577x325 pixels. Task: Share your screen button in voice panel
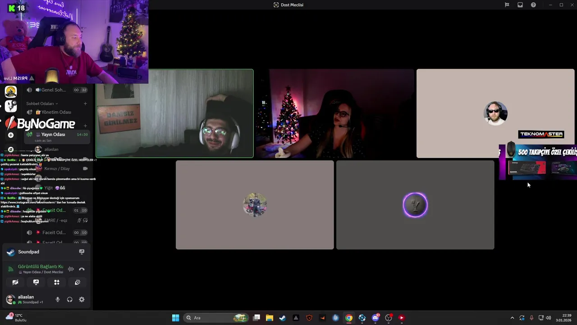click(36, 283)
